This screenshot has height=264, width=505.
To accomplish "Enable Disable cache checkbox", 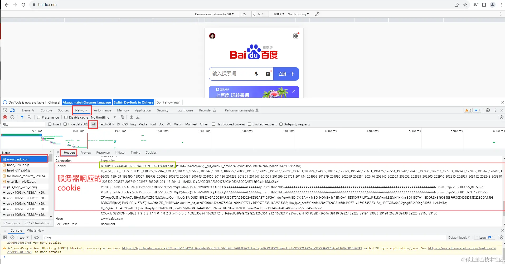I will tap(66, 117).
